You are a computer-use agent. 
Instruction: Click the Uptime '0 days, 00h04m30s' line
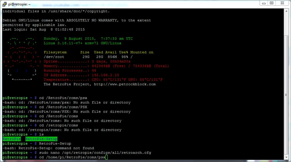pos(87,61)
